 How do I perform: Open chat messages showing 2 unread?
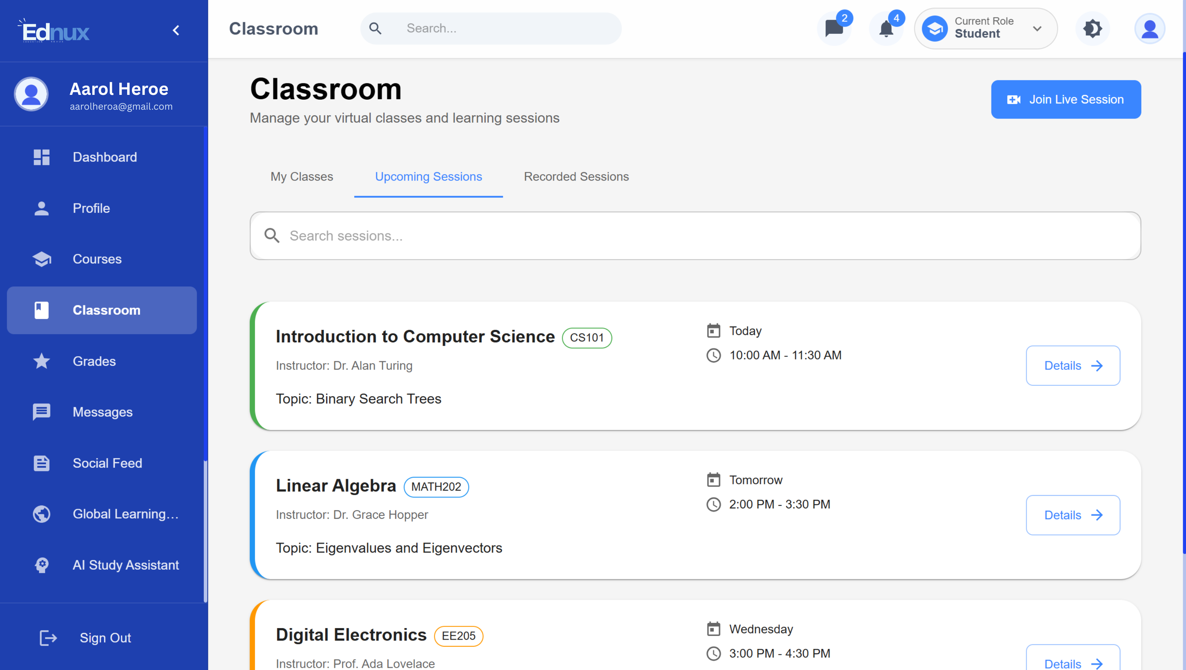click(833, 29)
